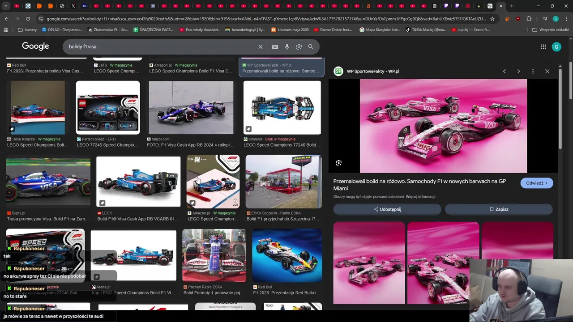
Task: Expand the Wszystkie zakładki folder
Action: click(x=550, y=30)
